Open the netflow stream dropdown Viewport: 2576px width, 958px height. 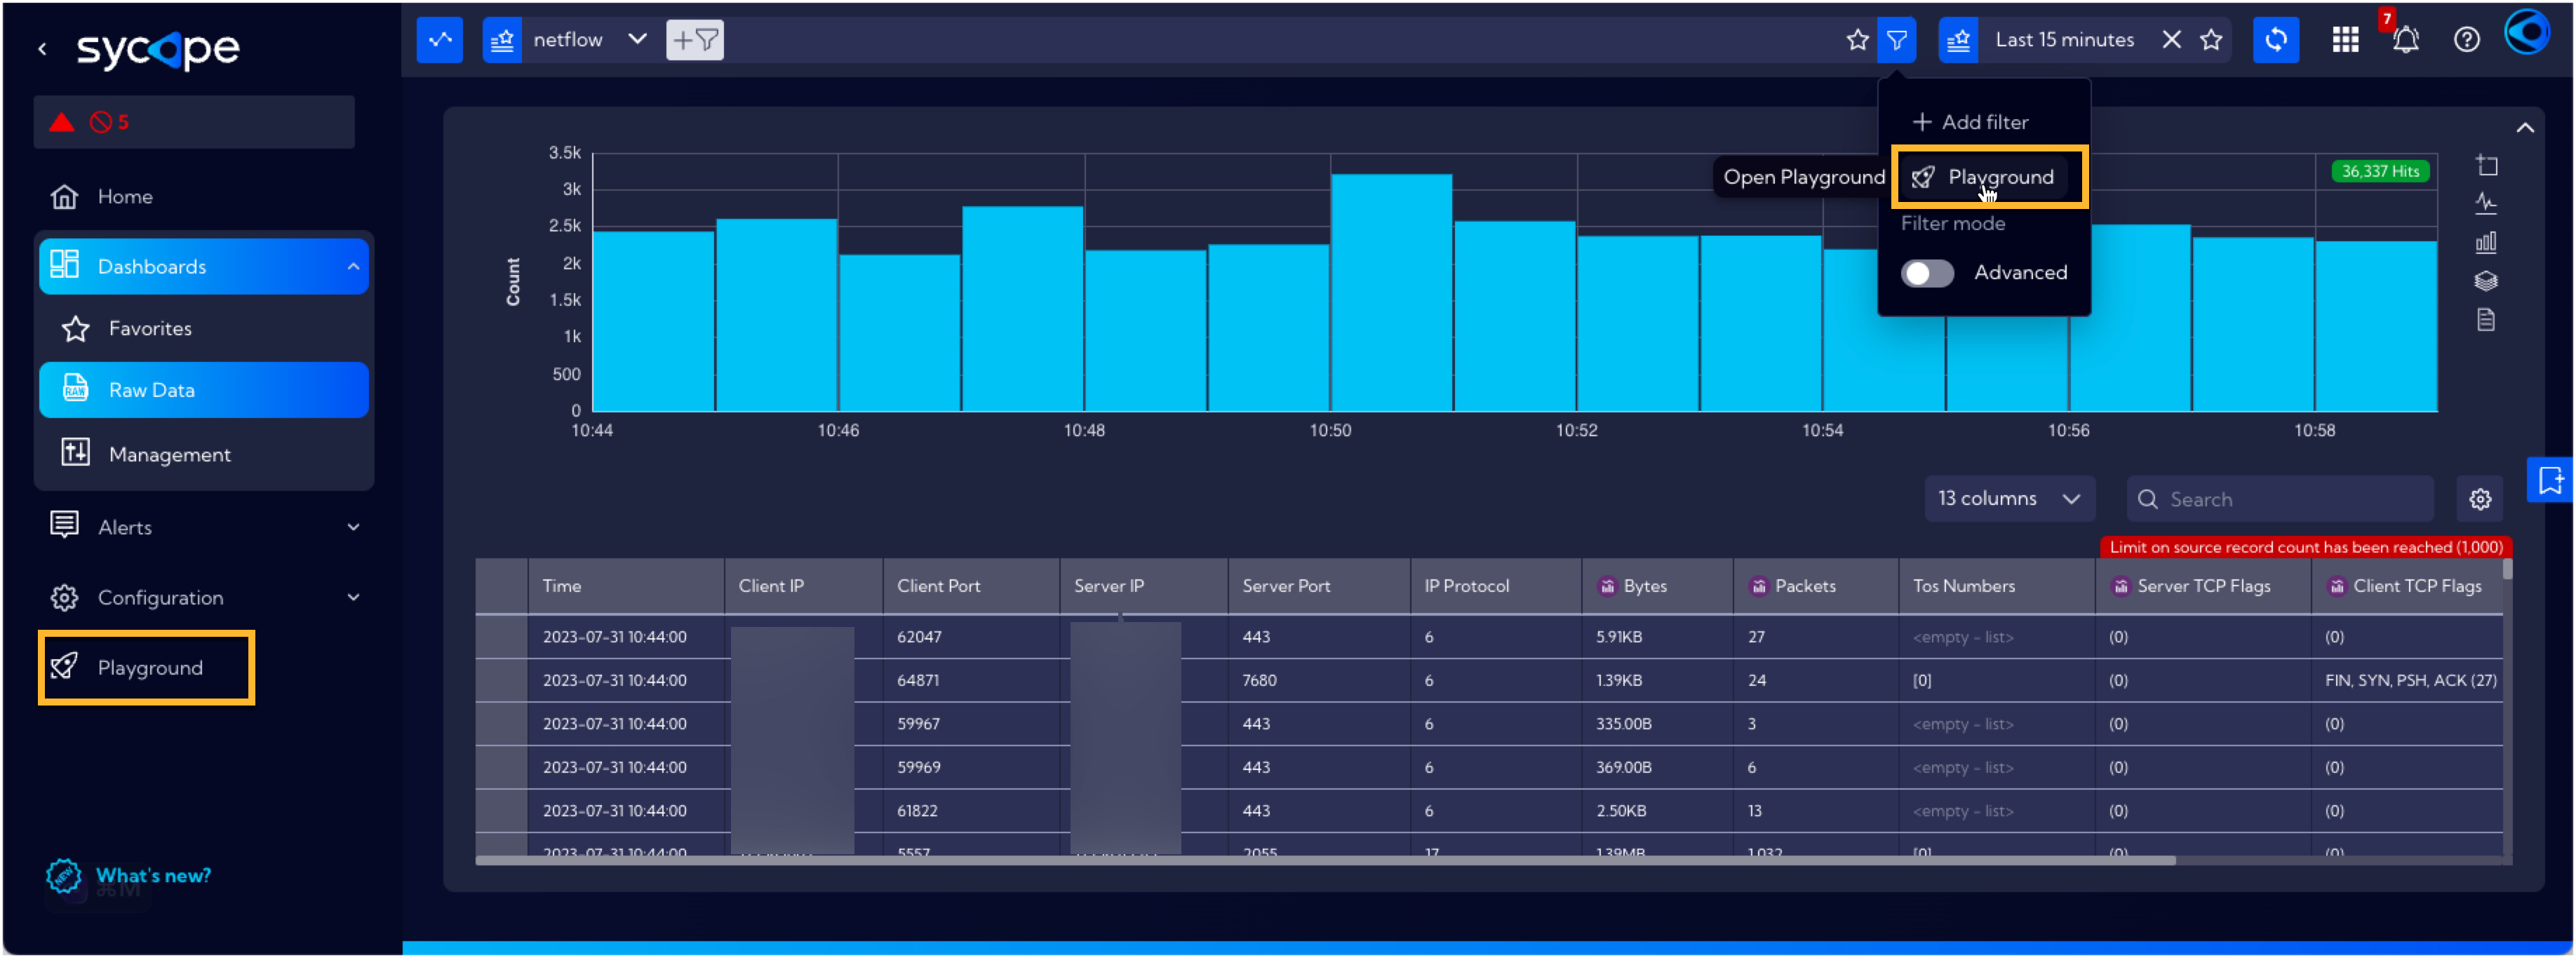pyautogui.click(x=637, y=39)
